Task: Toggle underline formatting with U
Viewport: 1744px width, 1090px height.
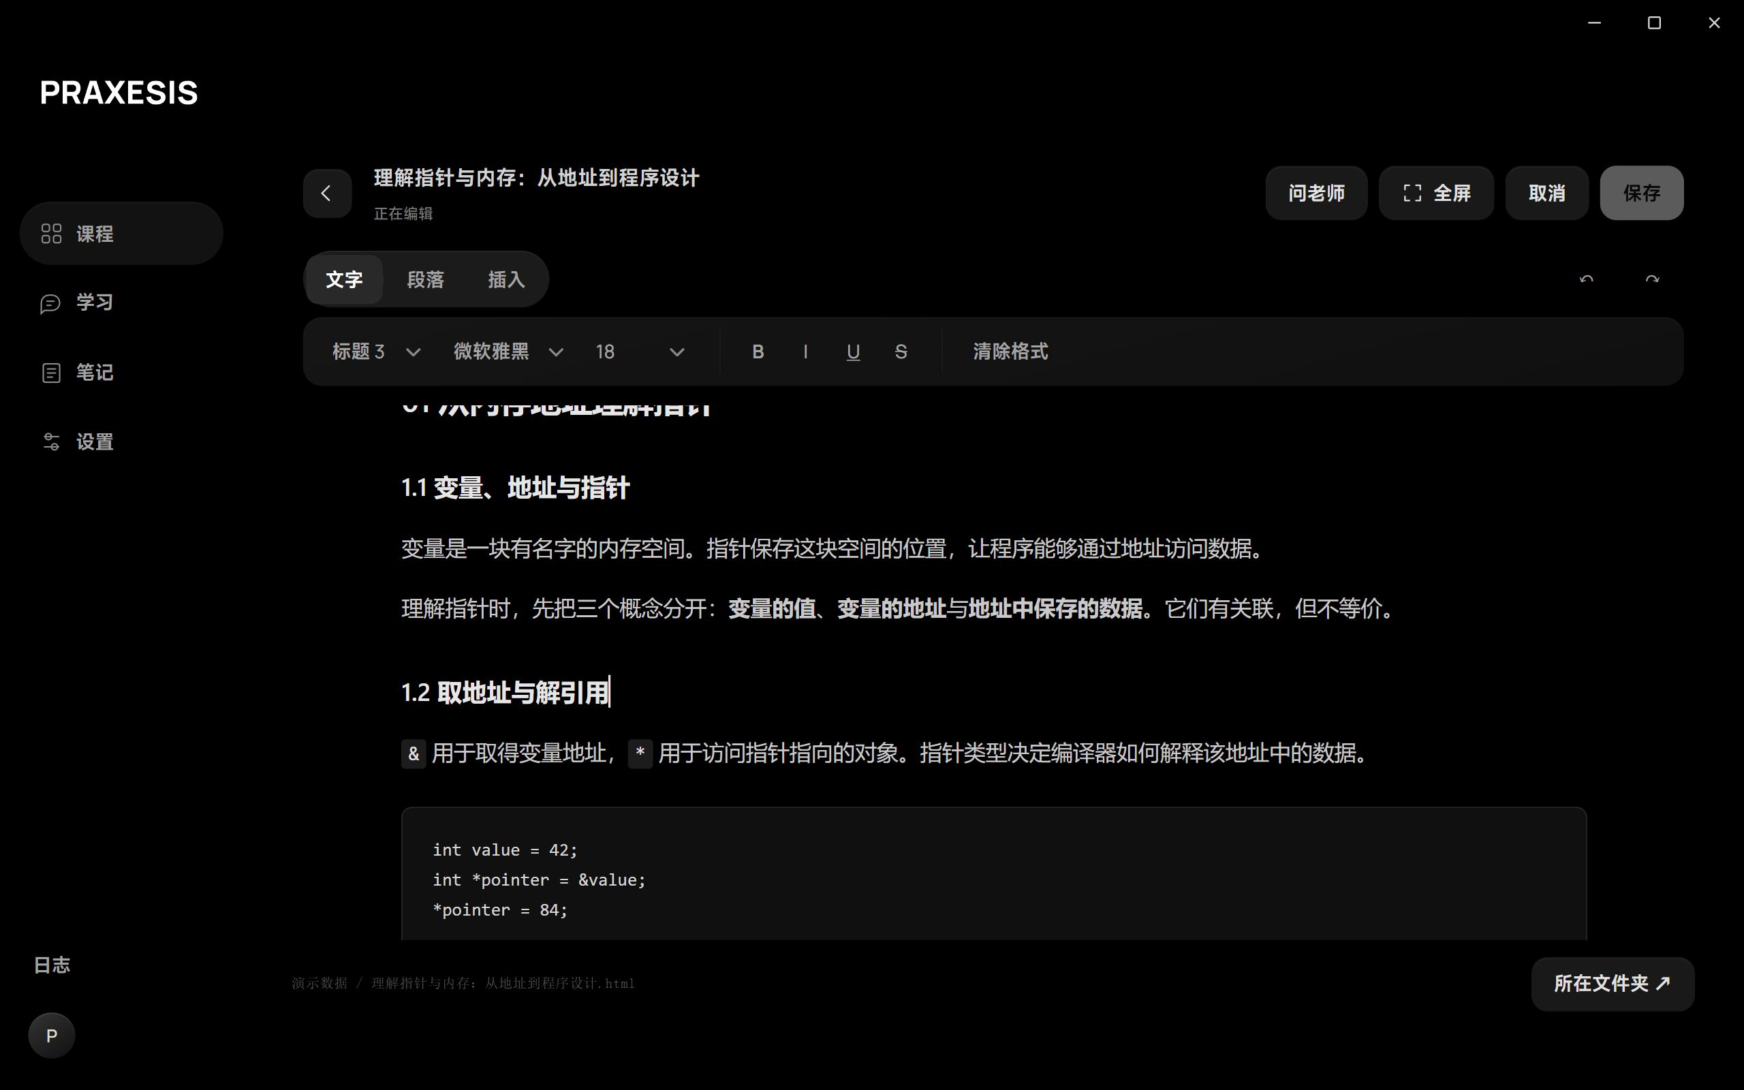Action: [x=853, y=352]
